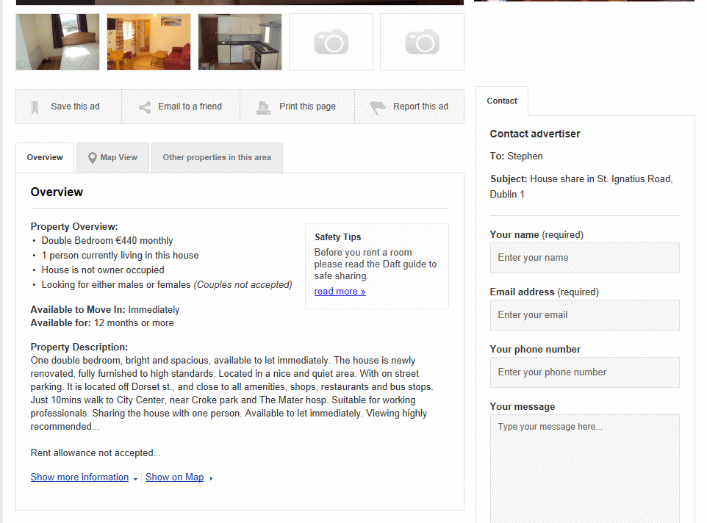
Task: Follow the read more safety tips link
Action: pos(340,292)
